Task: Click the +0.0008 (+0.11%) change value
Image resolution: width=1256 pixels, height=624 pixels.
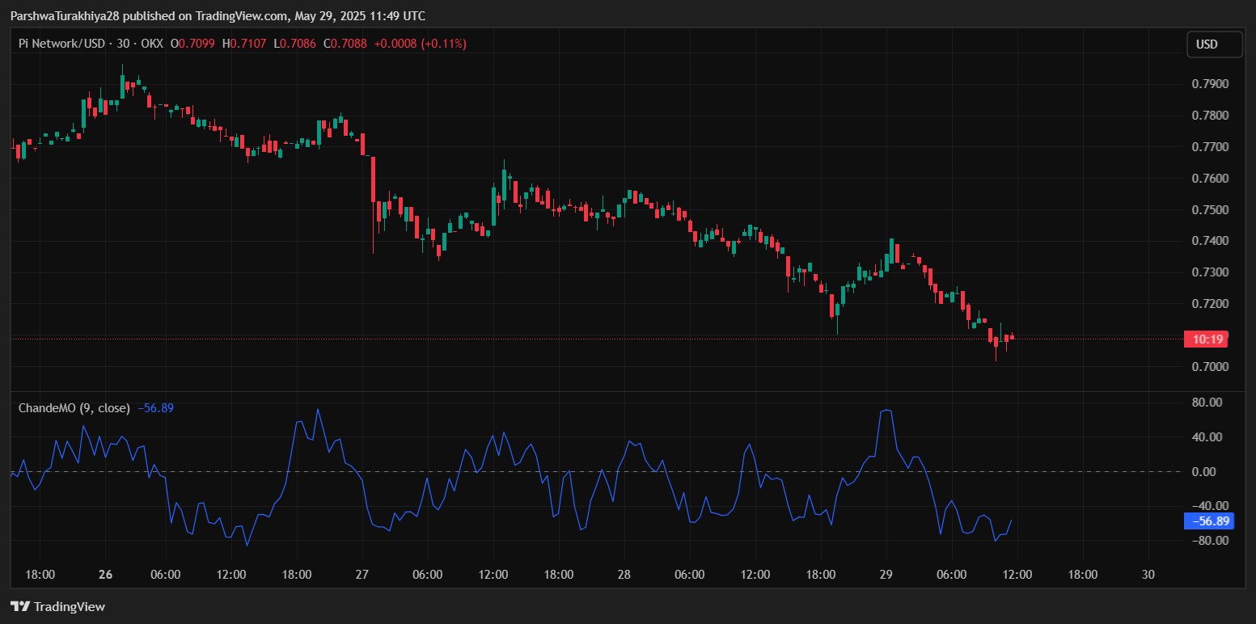Action: point(420,44)
